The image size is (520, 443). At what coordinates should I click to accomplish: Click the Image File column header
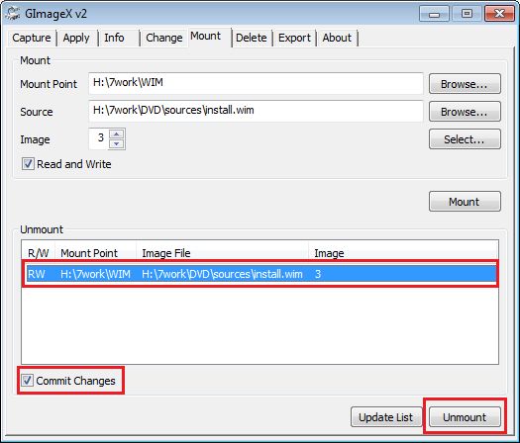click(222, 253)
